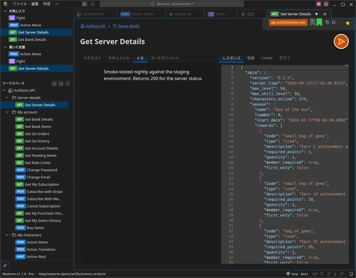Open the Cookie response tab
Viewport: 356px width, 278px height.
tap(267, 58)
